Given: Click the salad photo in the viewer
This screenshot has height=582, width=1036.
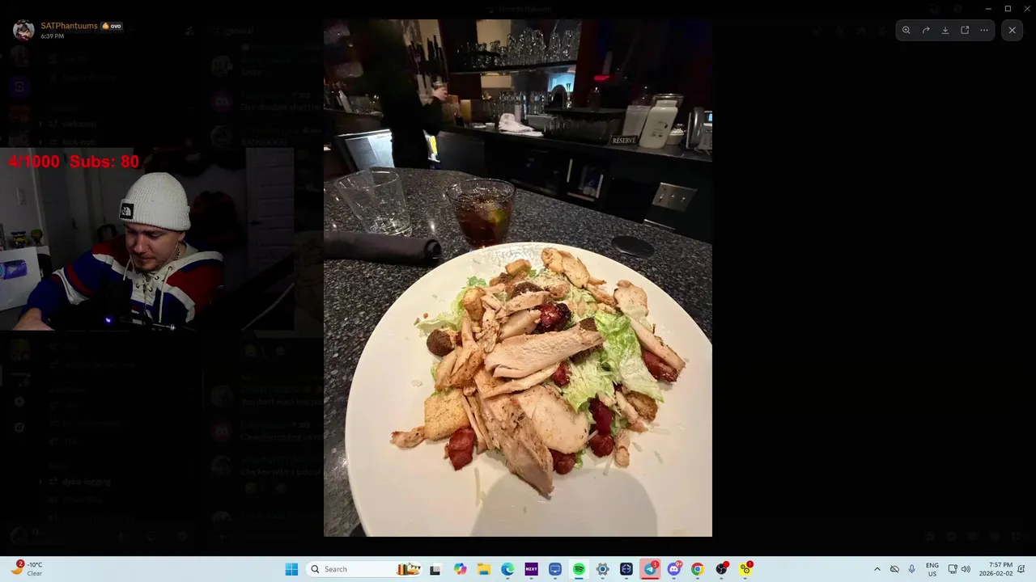Looking at the screenshot, I should tap(518, 278).
